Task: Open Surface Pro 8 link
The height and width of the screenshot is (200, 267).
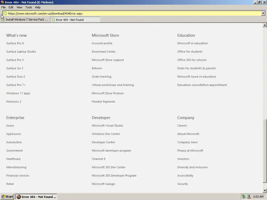Action: click(15, 43)
